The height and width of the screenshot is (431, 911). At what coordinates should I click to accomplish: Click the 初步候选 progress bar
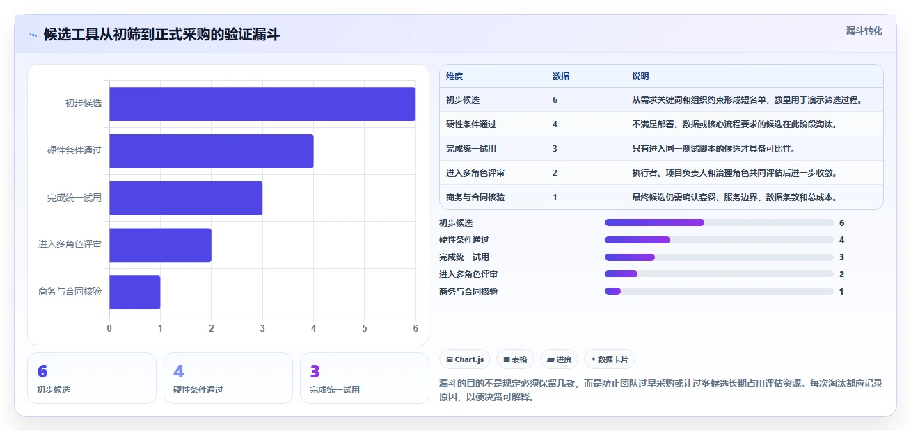[x=719, y=222]
